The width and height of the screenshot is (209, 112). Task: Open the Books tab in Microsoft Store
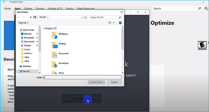(x=70, y=9)
